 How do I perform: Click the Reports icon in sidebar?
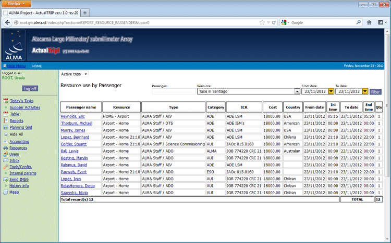[5, 120]
